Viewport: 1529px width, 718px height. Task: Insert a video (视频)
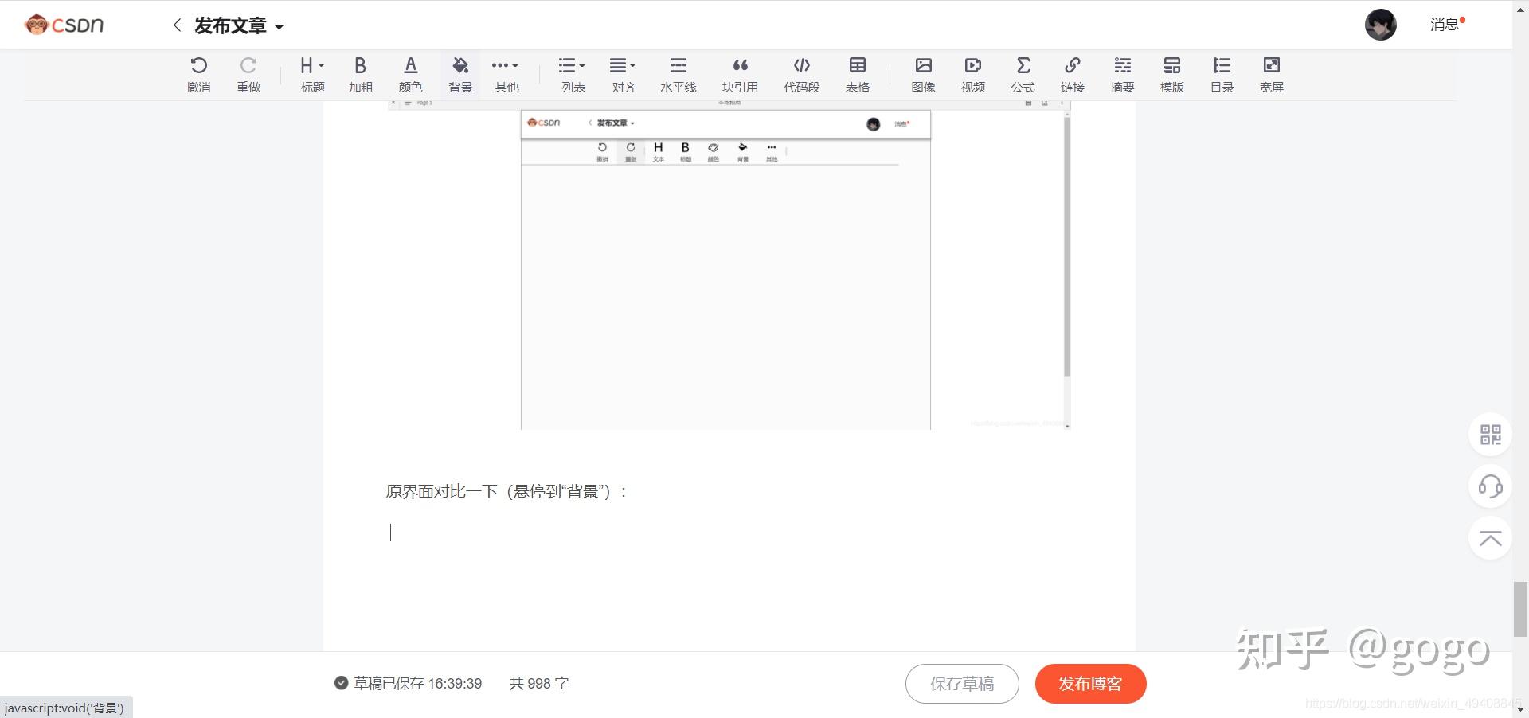click(x=973, y=75)
